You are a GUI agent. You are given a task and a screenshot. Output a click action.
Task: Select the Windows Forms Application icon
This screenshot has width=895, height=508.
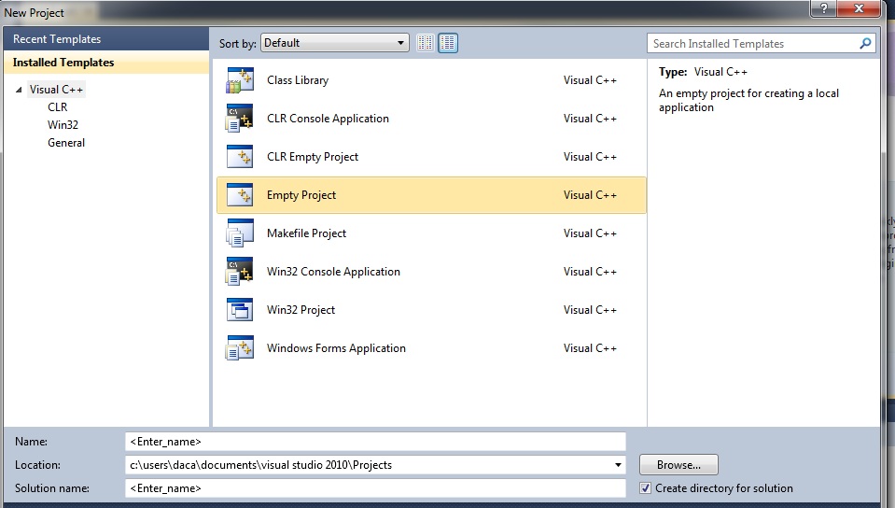240,348
